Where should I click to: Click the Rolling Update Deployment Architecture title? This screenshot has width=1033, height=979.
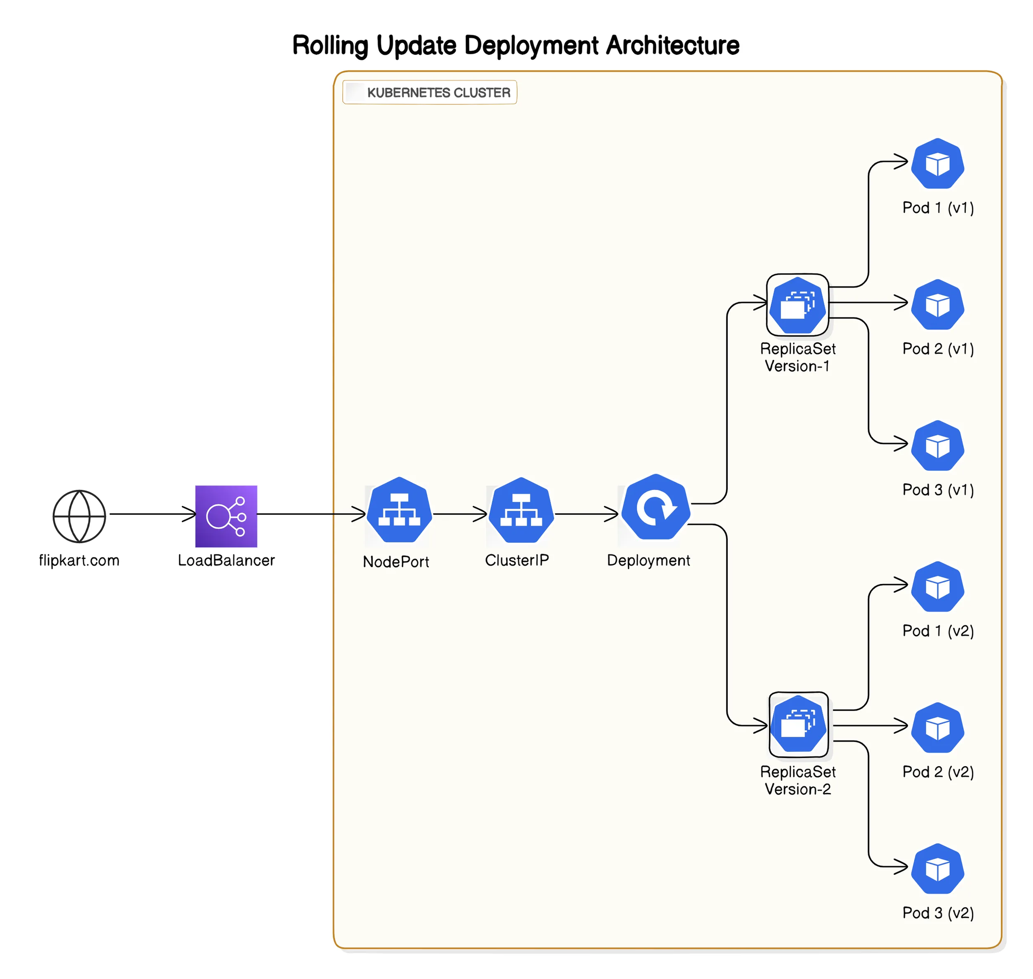click(x=515, y=45)
